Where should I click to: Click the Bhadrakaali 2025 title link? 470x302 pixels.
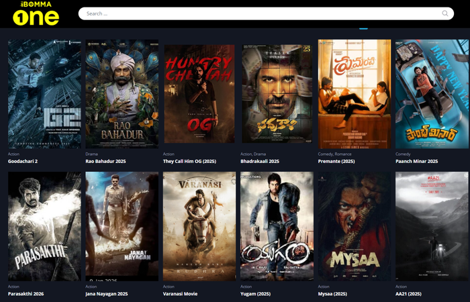click(260, 161)
